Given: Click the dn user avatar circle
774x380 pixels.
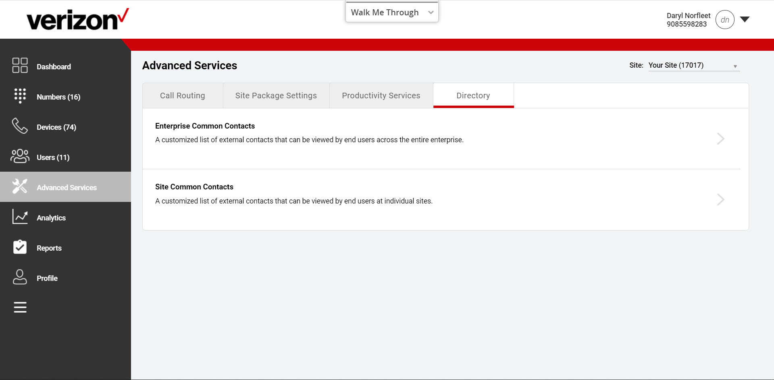Looking at the screenshot, I should pos(725,19).
